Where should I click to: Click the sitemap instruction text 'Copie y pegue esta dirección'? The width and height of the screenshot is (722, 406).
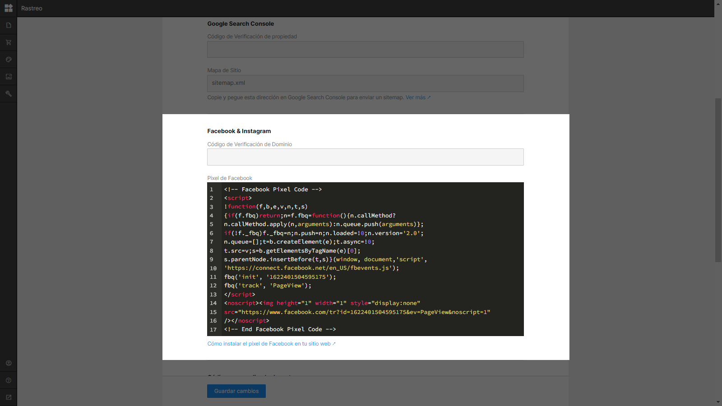pos(305,97)
